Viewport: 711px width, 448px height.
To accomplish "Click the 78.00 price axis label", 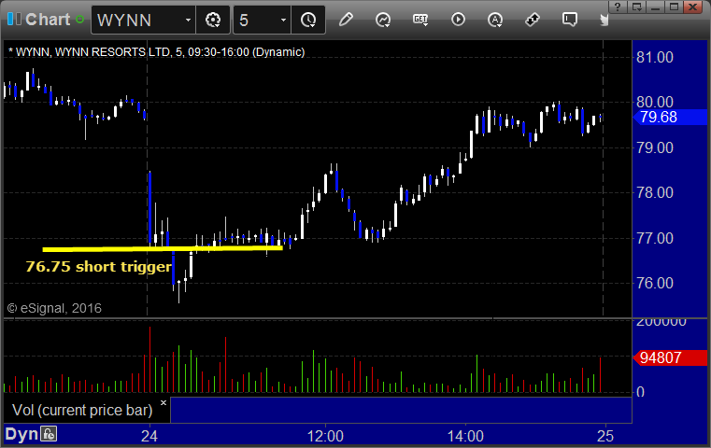I will click(x=655, y=192).
